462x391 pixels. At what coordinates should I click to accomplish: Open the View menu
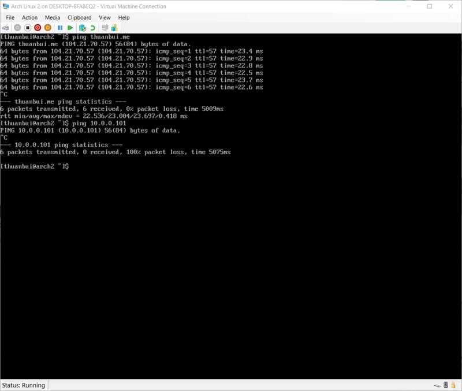pyautogui.click(x=104, y=17)
